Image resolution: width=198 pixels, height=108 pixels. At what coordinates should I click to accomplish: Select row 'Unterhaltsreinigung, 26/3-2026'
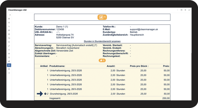102,89
